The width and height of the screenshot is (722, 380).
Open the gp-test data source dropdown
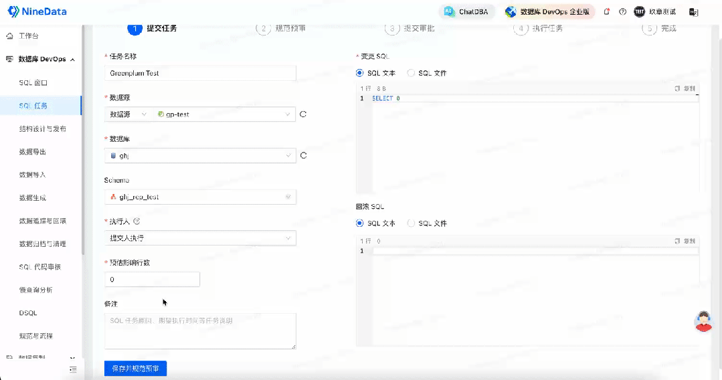[224, 114]
